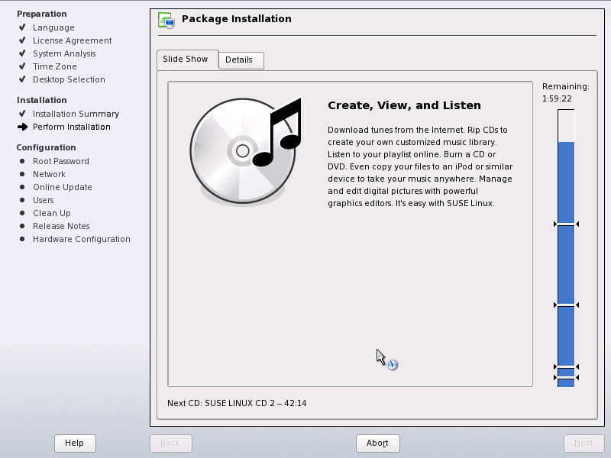The width and height of the screenshot is (611, 458).
Task: Click the Package Installation header icon
Action: click(x=166, y=21)
